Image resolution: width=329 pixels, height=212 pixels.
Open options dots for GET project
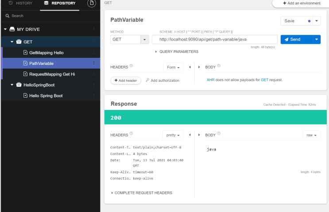coord(94,42)
